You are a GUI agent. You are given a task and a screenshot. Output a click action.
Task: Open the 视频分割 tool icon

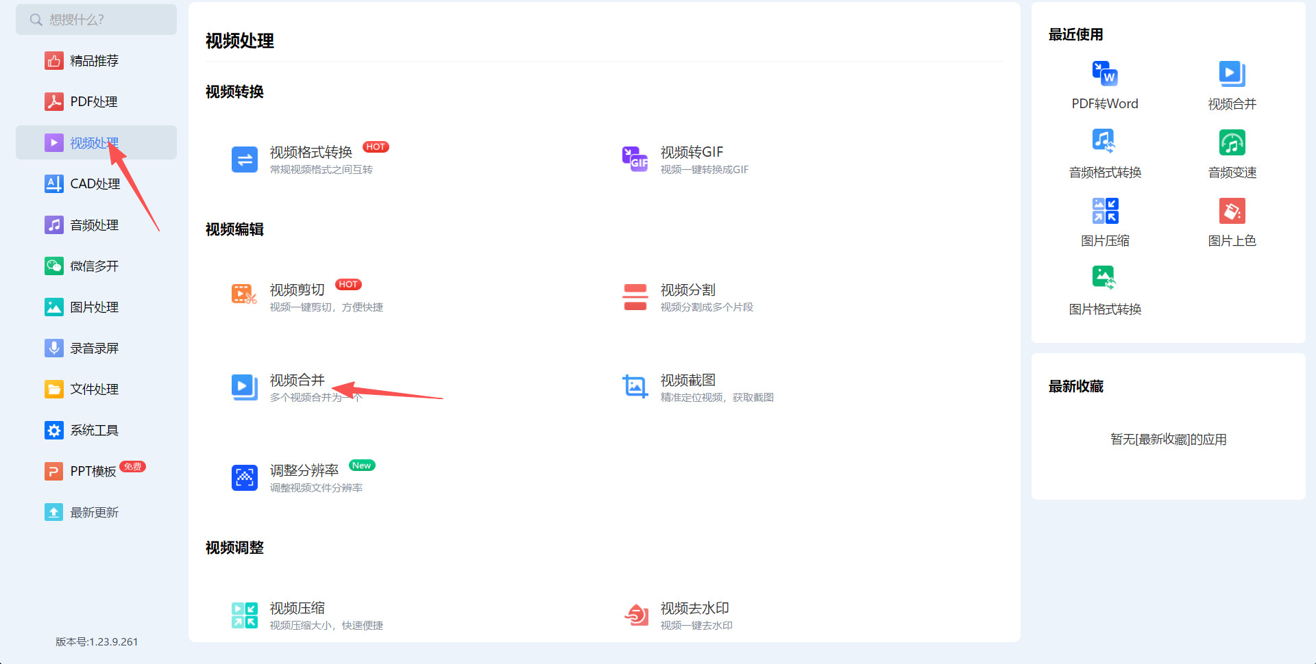coord(635,297)
